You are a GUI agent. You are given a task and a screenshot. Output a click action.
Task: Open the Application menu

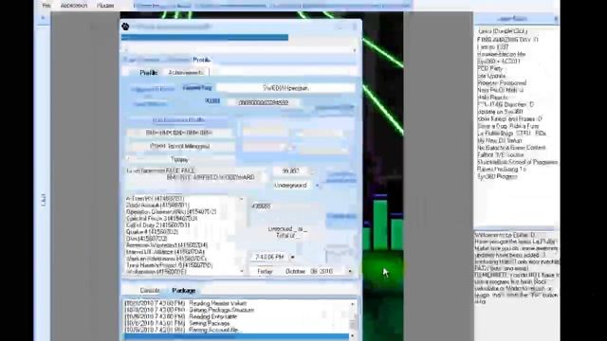click(74, 6)
